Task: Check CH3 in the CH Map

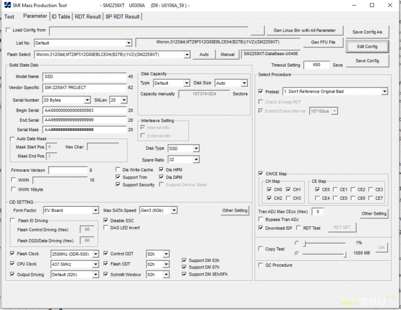Action: tap(289, 198)
